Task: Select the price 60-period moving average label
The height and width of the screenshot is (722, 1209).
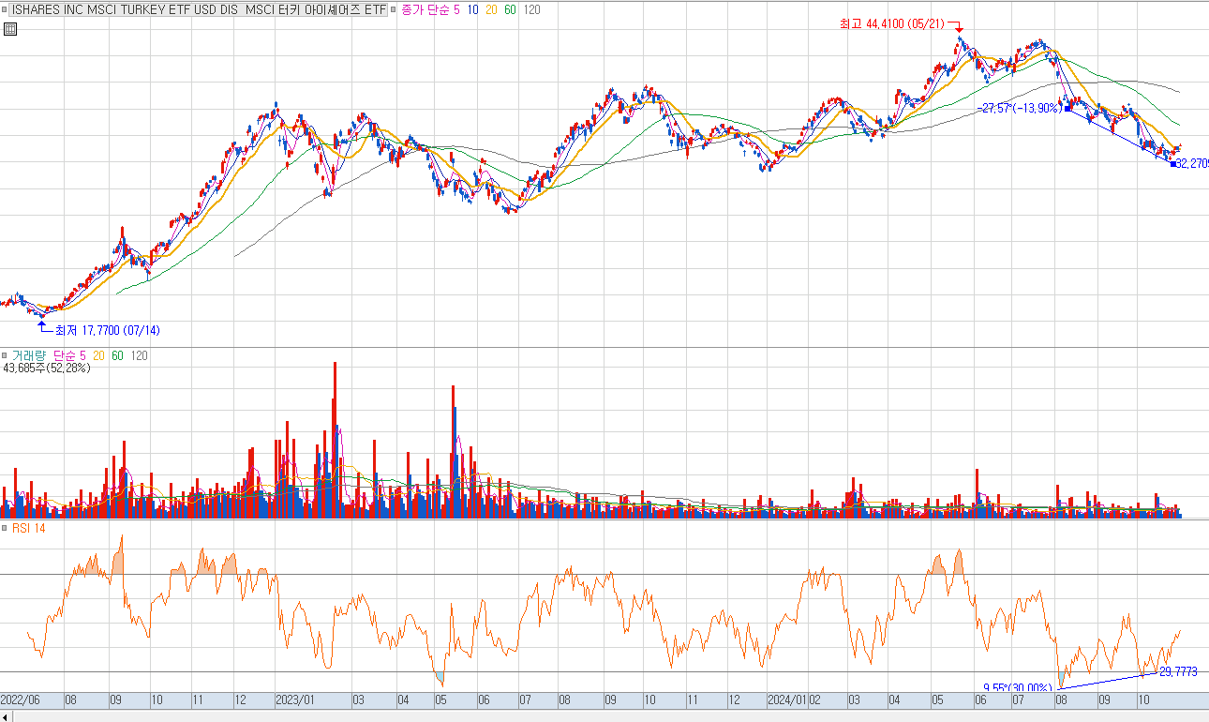Action: click(x=511, y=9)
